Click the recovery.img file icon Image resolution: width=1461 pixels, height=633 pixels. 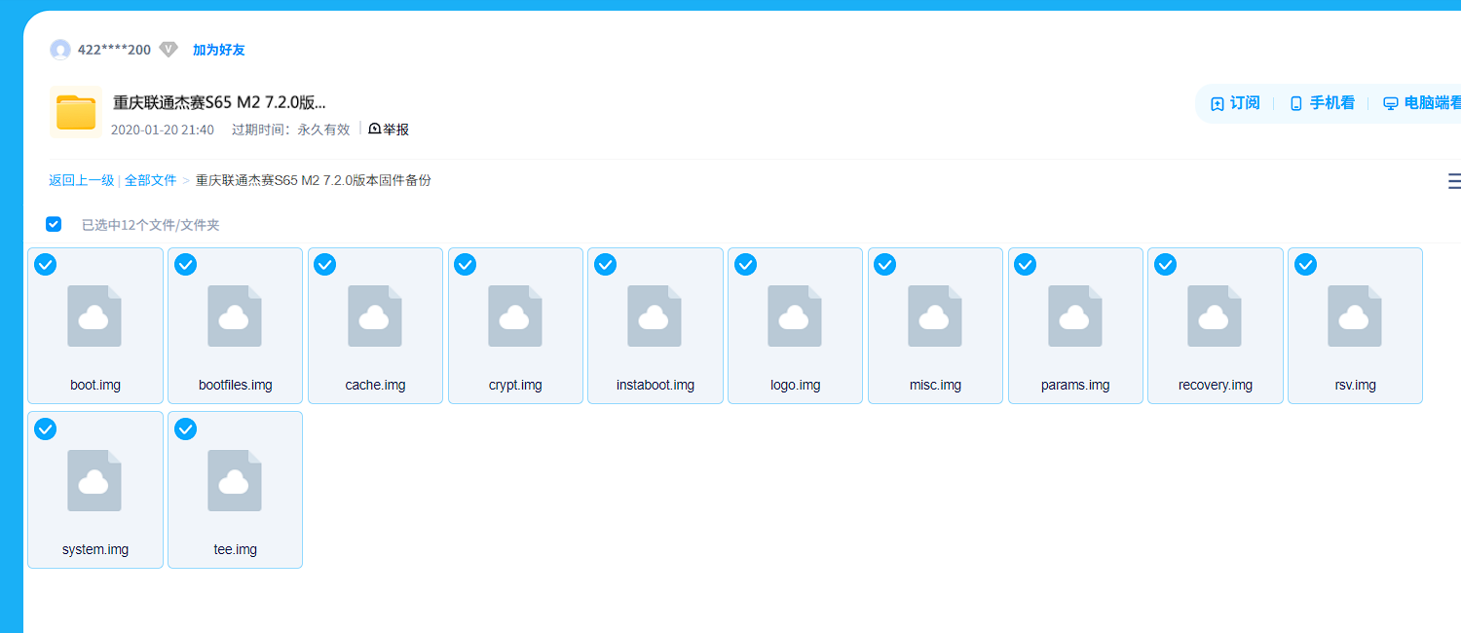coord(1215,316)
